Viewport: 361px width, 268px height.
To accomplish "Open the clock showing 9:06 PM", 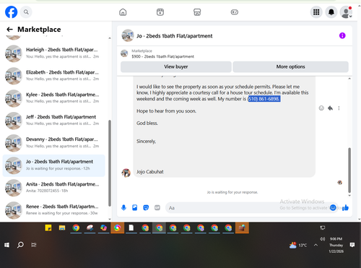I will tap(336, 245).
